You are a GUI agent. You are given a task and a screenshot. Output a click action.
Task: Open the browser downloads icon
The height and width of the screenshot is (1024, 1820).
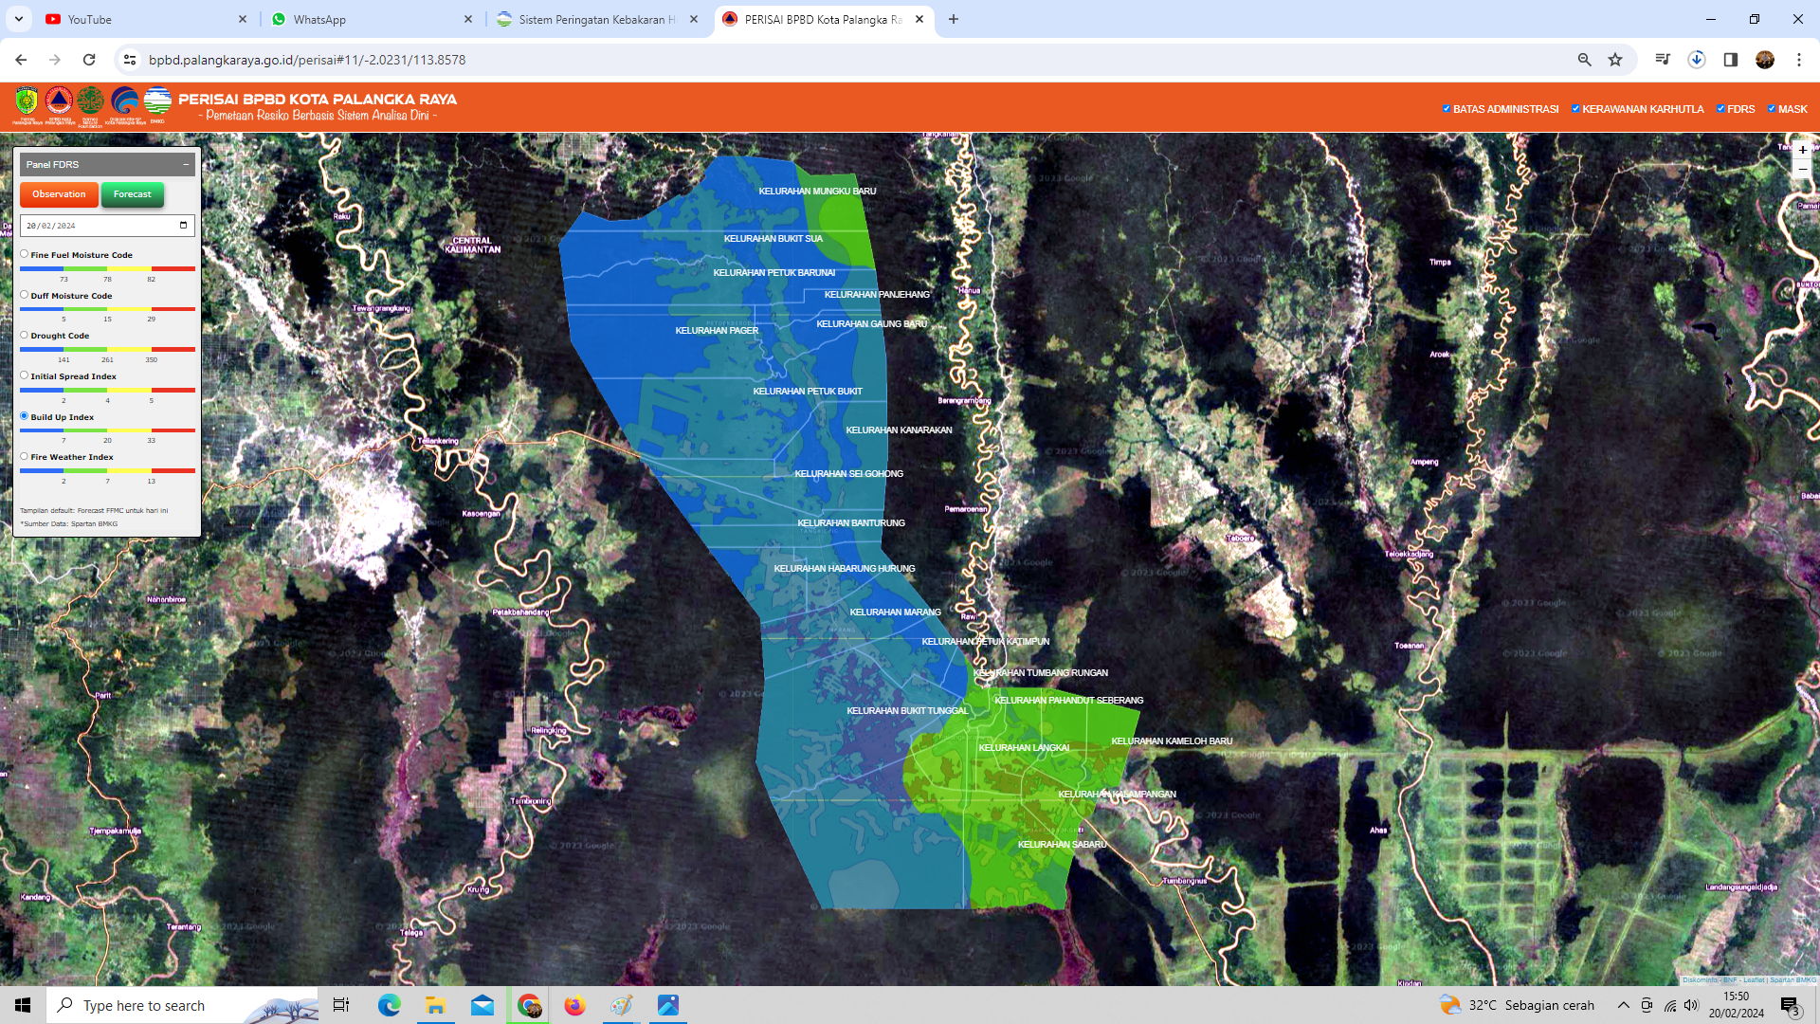1697,60
